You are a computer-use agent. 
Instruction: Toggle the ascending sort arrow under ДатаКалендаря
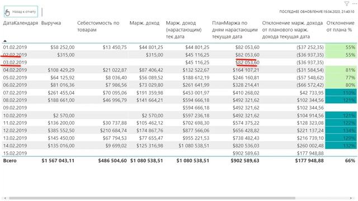click(5, 41)
